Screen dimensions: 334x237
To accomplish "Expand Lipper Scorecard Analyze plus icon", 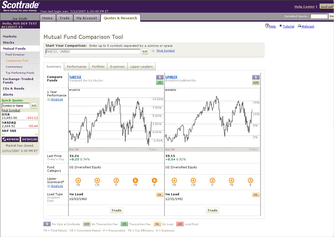I will [x=49, y=186].
